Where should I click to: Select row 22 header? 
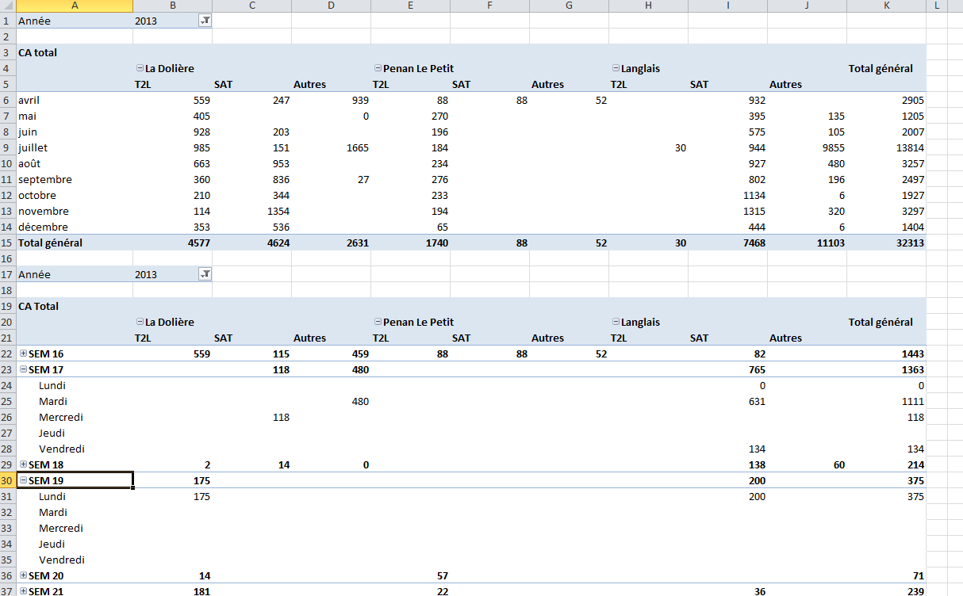tap(8, 353)
